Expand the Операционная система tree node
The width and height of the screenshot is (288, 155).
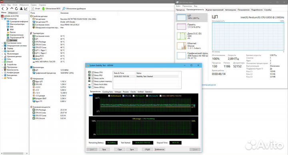tap(2, 46)
